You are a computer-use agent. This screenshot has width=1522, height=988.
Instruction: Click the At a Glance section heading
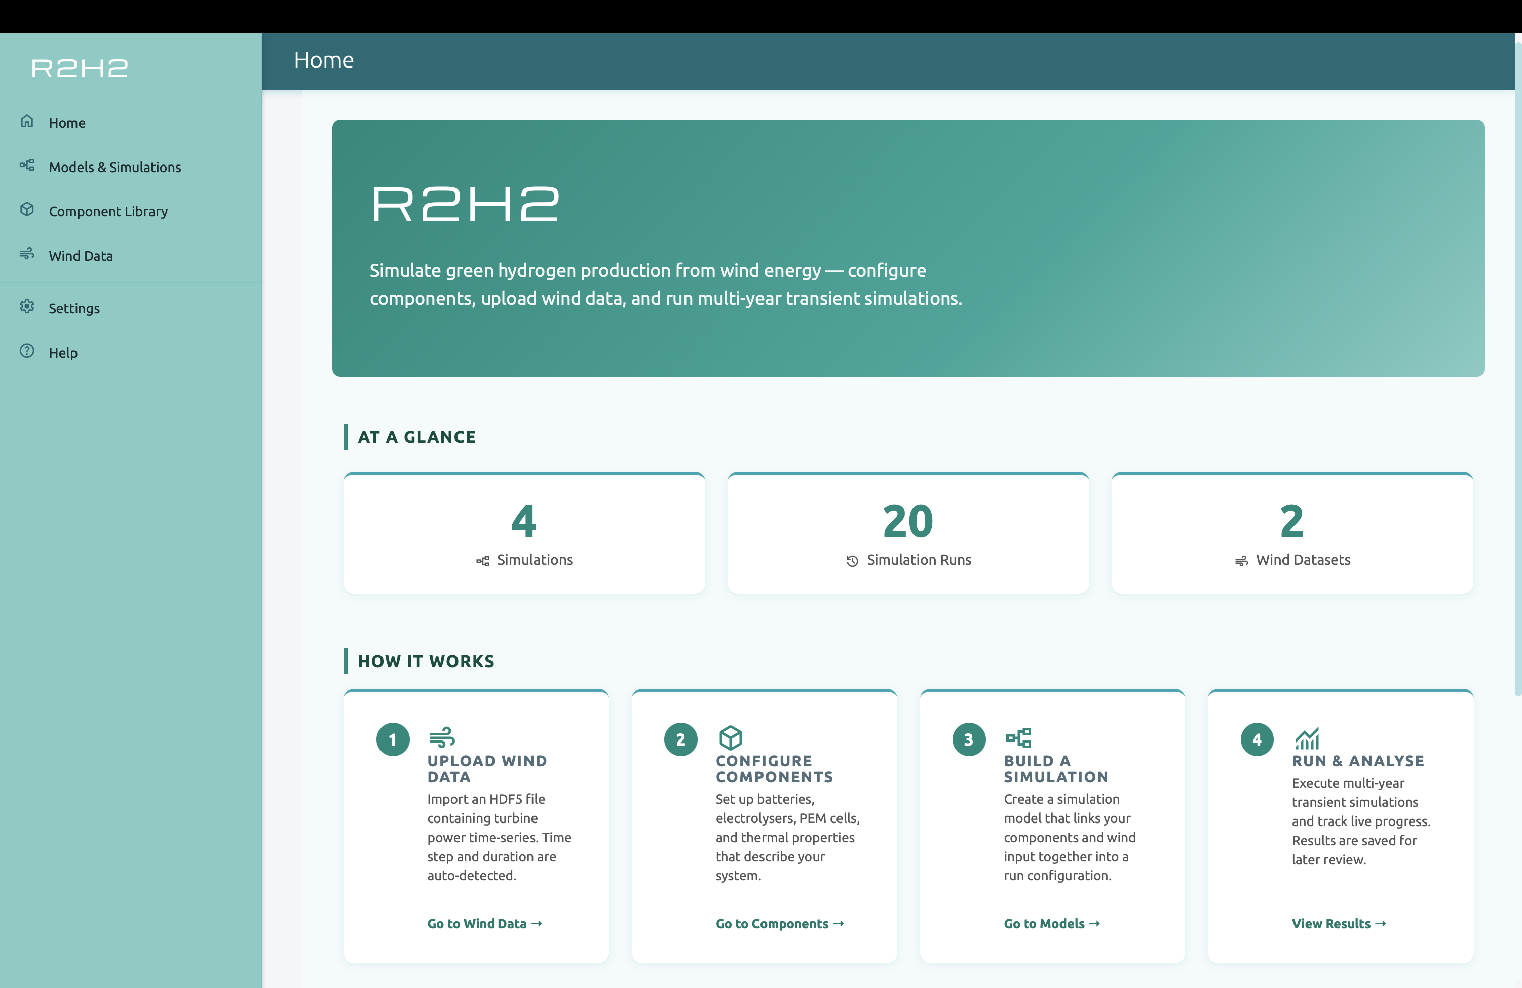[417, 437]
